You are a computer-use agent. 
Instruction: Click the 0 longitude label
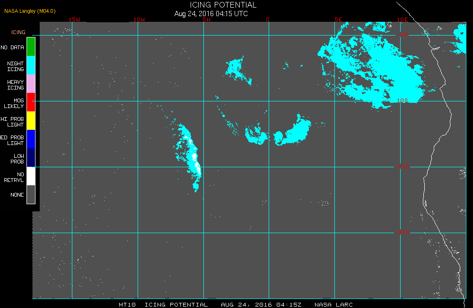(x=268, y=19)
